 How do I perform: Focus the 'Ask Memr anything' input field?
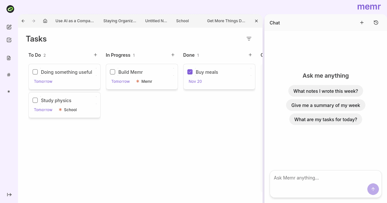[318, 178]
